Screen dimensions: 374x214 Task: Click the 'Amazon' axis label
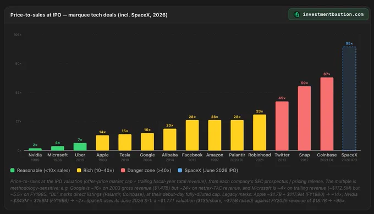[215, 155]
